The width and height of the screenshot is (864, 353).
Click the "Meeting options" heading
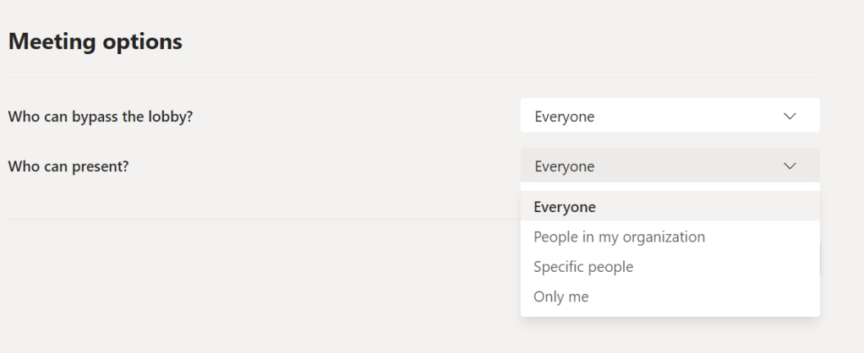(x=96, y=41)
